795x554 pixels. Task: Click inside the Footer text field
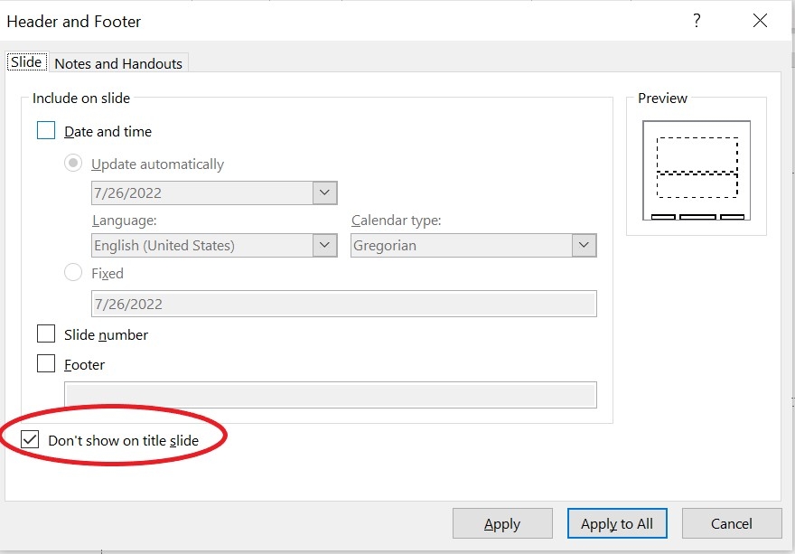point(330,394)
